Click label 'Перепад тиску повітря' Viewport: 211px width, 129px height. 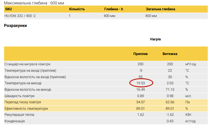[x=23, y=102]
